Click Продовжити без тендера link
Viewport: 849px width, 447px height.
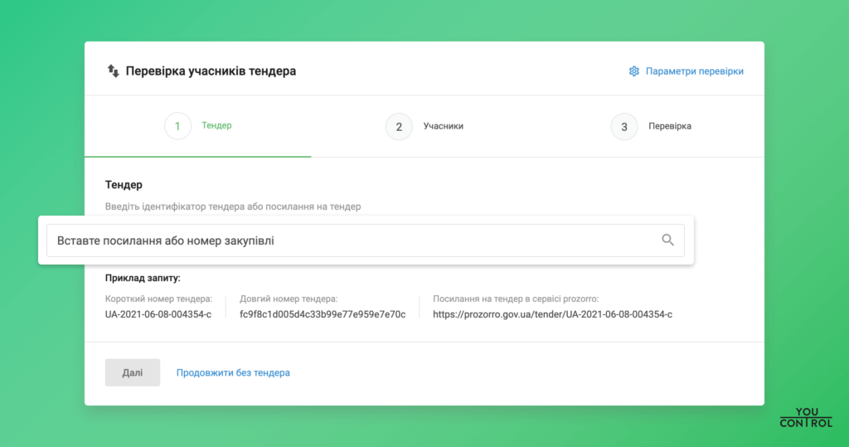point(233,373)
